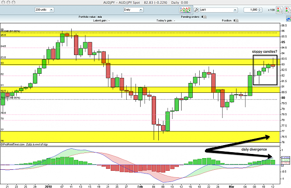Click the 61.00% retracement level label
The image size is (291, 188).
click(x=10, y=31)
